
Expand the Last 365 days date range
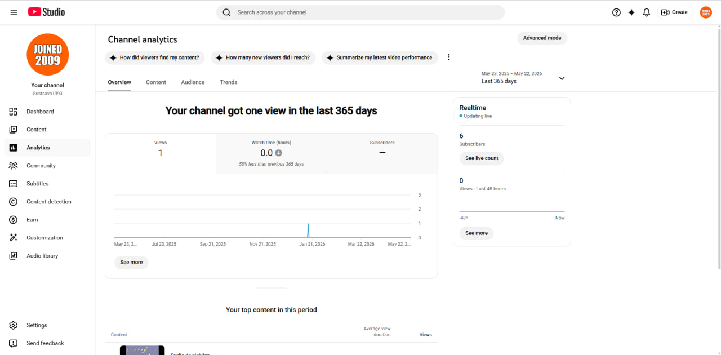pyautogui.click(x=562, y=78)
